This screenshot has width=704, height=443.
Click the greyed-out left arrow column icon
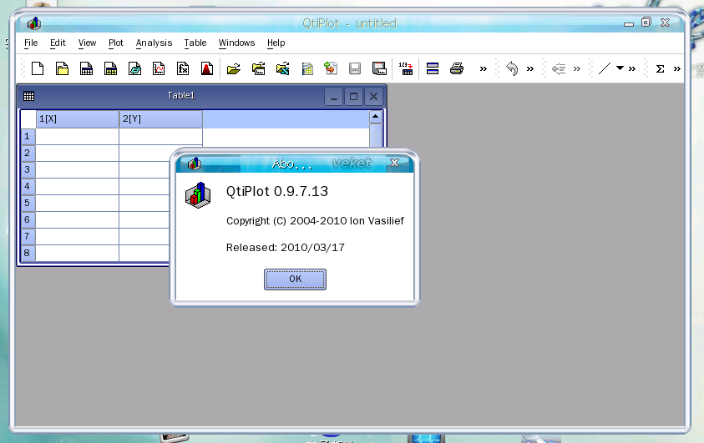click(x=559, y=68)
